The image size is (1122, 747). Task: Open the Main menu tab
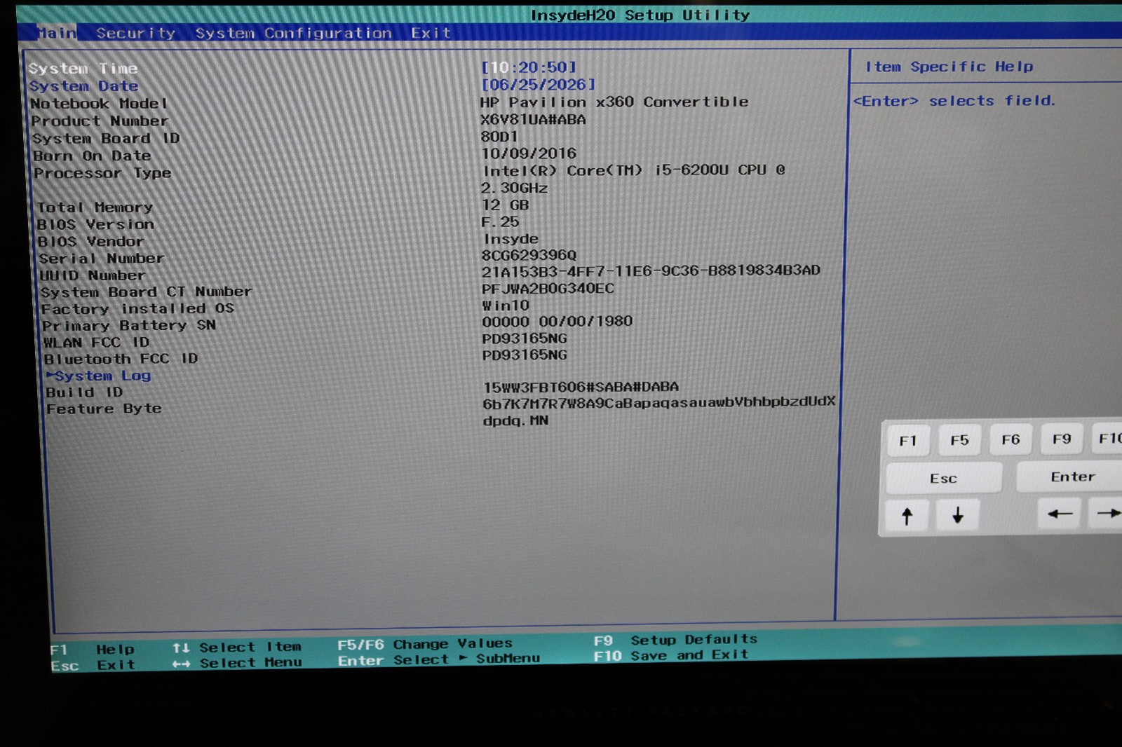[57, 33]
